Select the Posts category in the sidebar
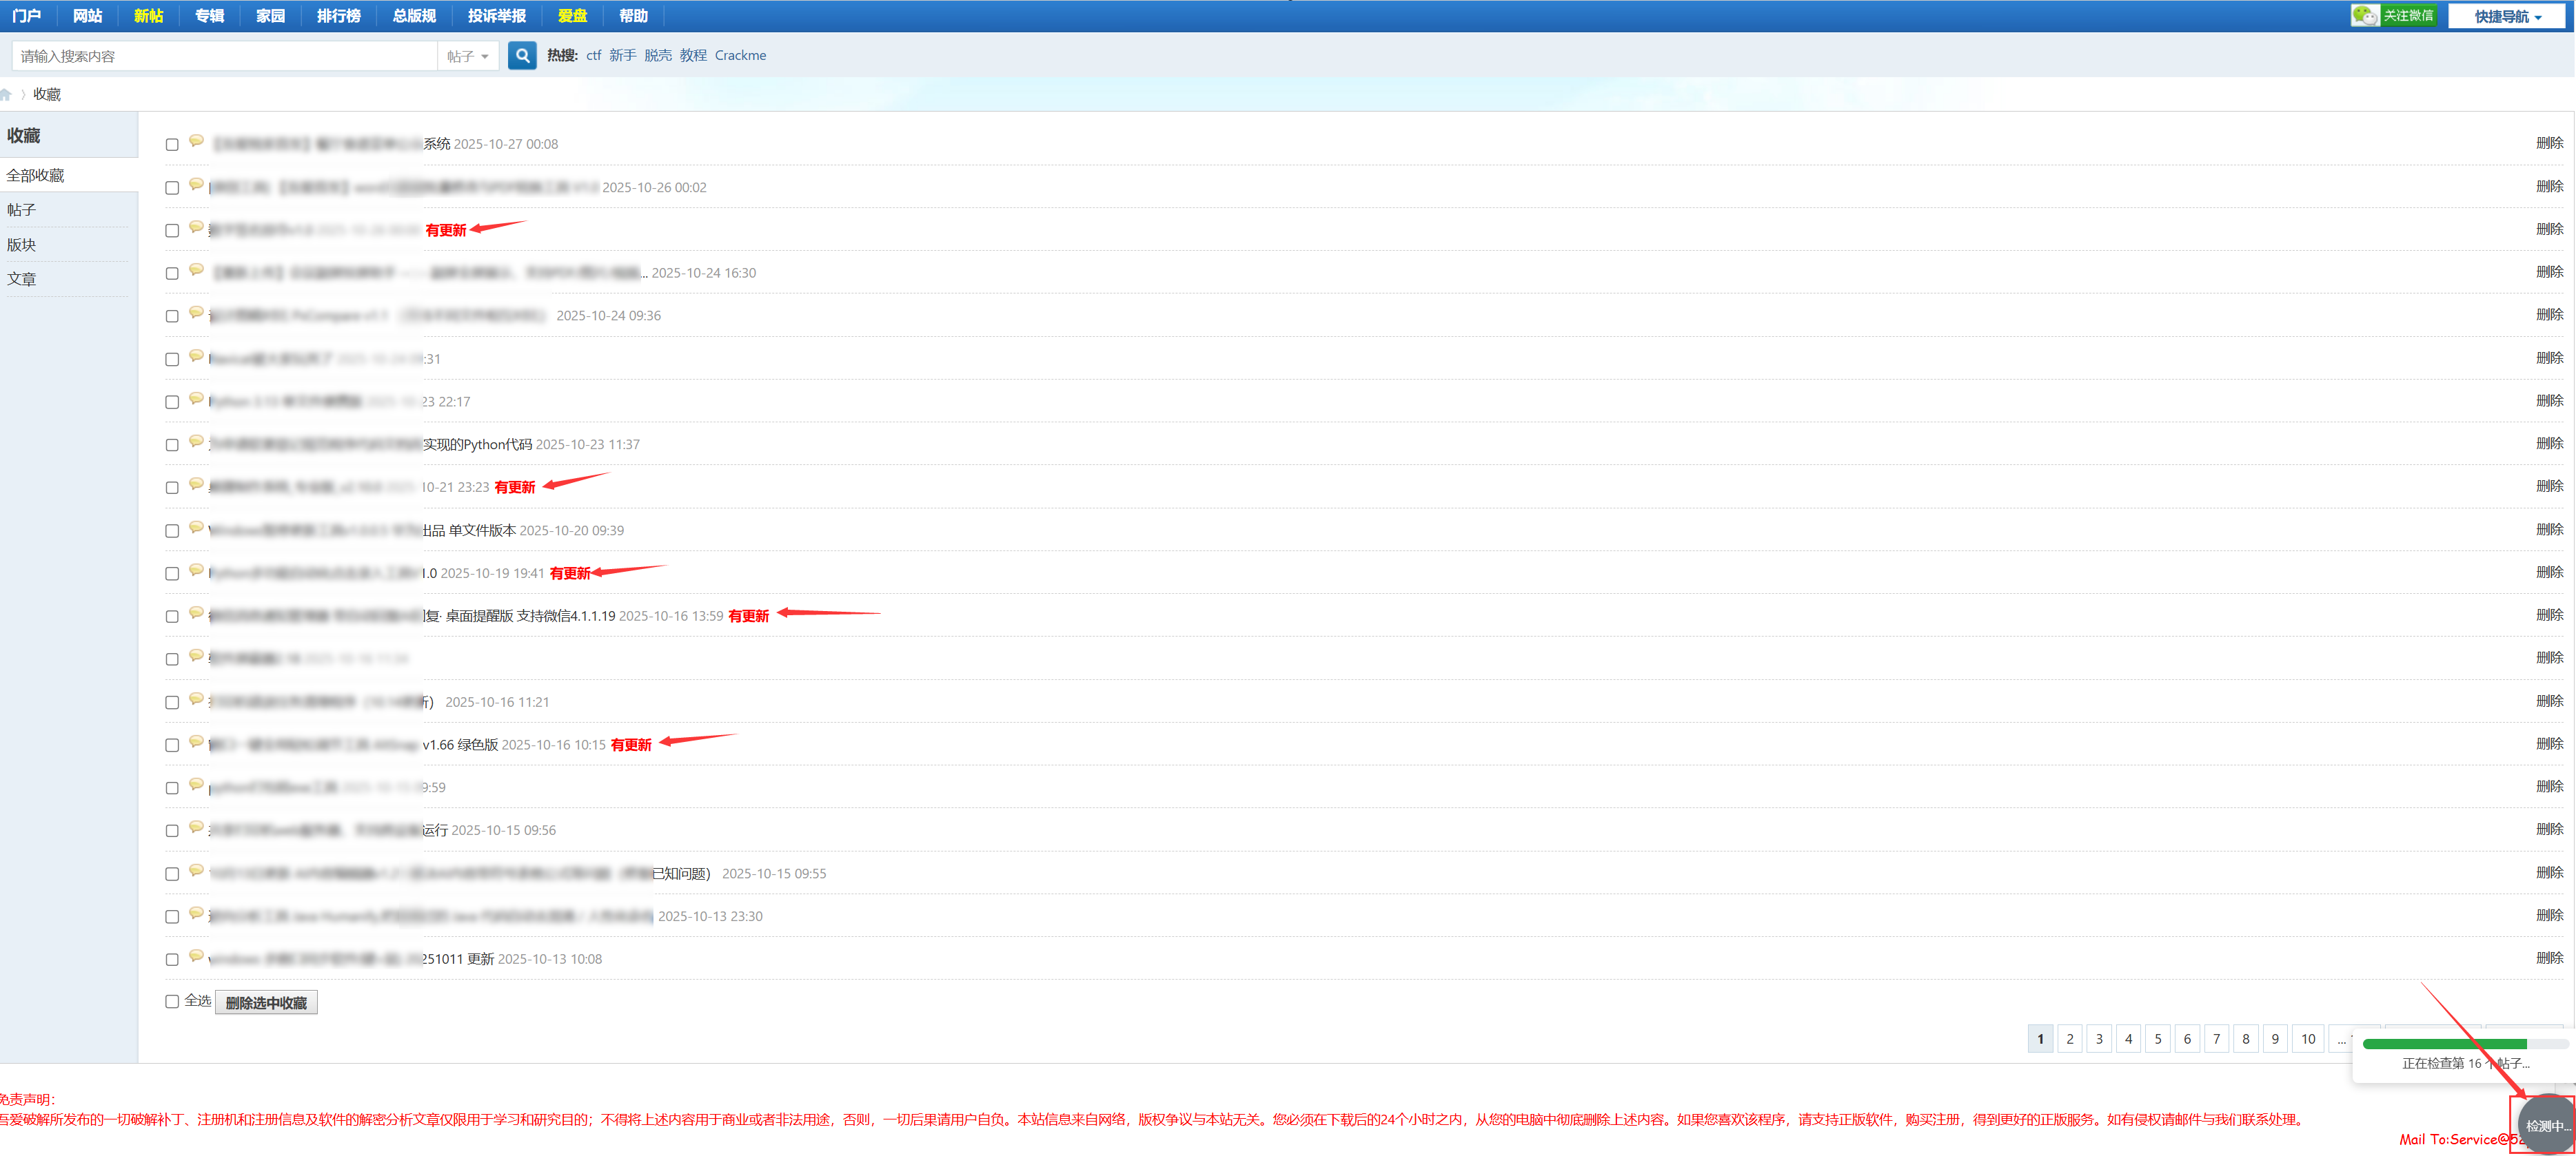This screenshot has width=2576, height=1156. [x=22, y=210]
